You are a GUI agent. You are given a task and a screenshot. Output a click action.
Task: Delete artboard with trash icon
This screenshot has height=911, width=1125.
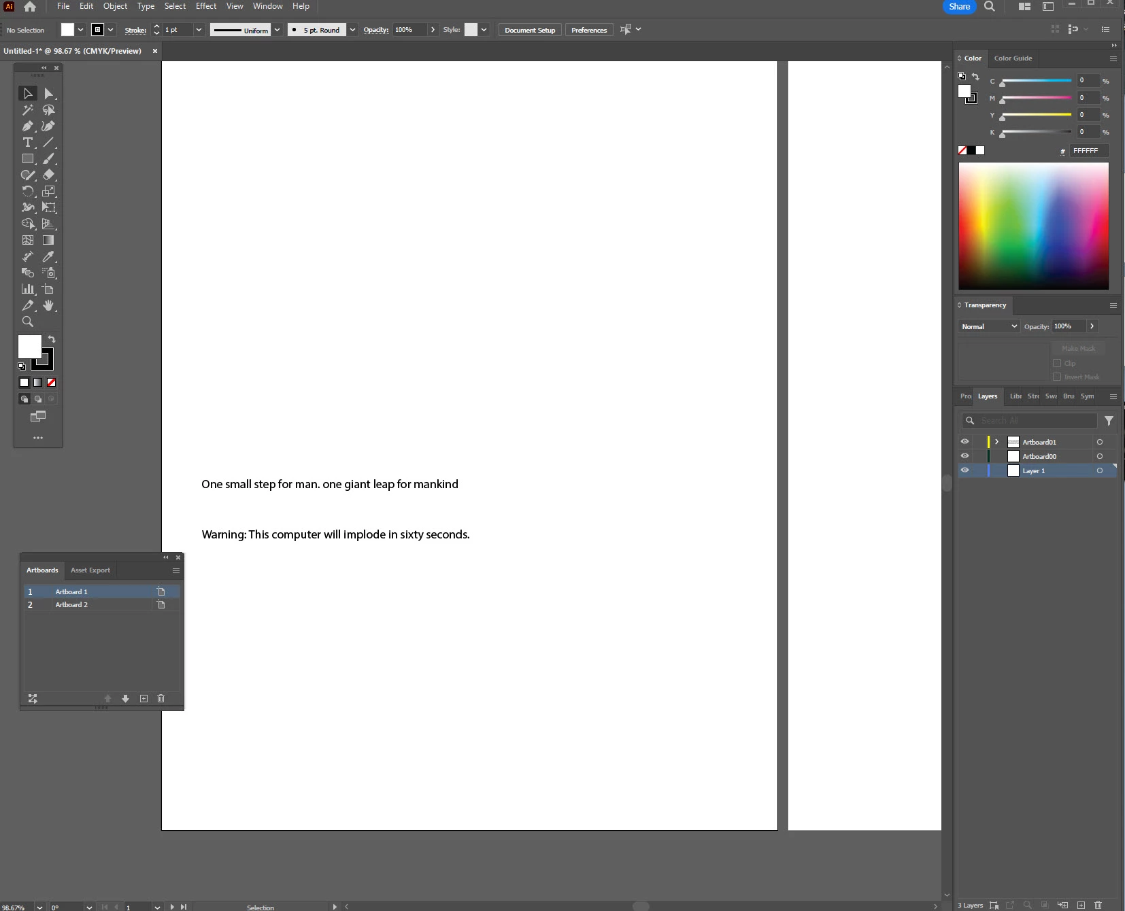point(161,698)
